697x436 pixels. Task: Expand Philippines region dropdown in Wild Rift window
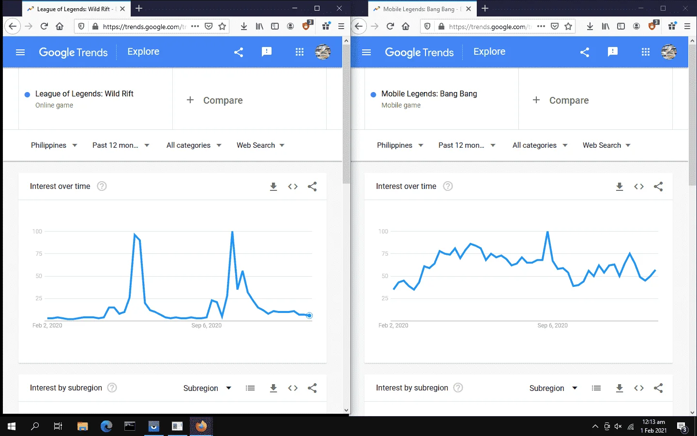54,145
